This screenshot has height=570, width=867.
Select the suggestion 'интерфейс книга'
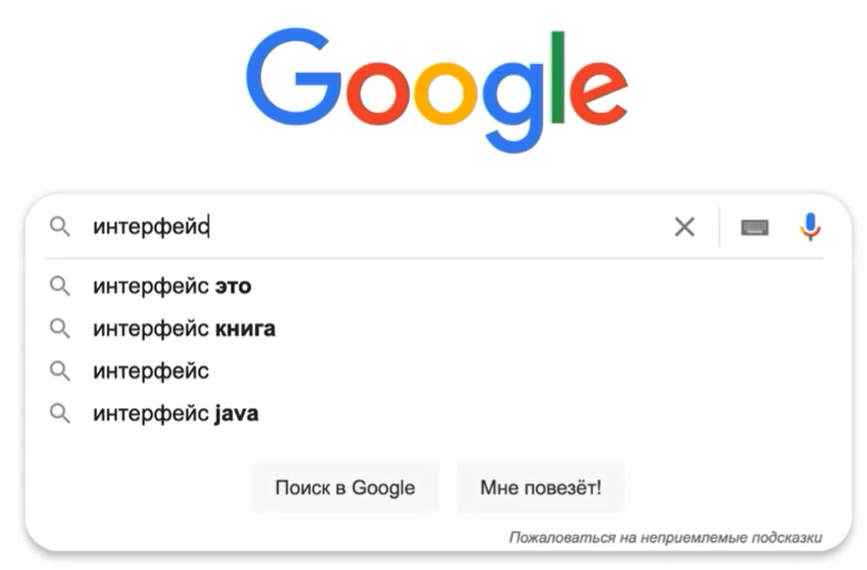pyautogui.click(x=184, y=328)
